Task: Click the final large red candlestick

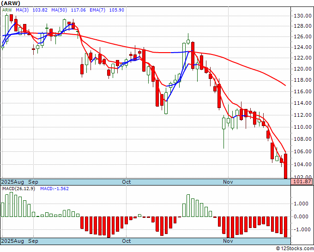Action: (x=285, y=166)
